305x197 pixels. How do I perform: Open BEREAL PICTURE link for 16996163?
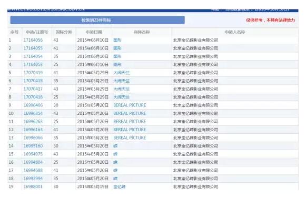point(130,130)
